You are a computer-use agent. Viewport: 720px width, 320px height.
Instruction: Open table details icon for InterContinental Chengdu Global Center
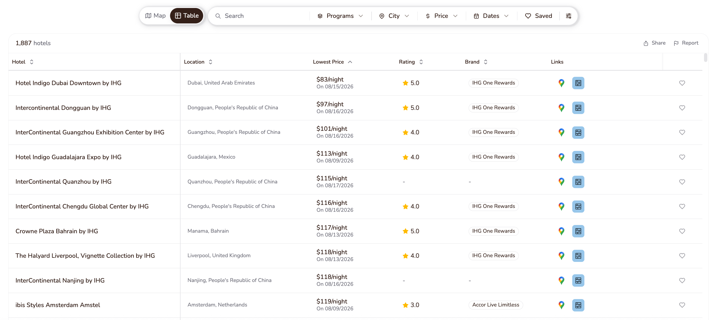(x=578, y=206)
